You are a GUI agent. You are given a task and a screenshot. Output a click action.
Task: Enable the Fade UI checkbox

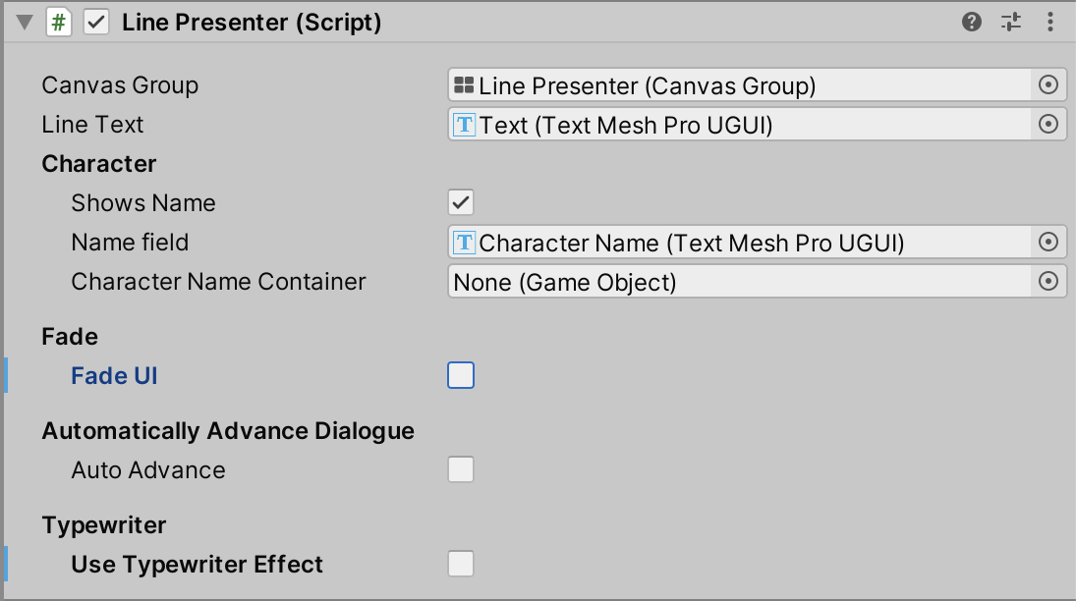(x=461, y=376)
